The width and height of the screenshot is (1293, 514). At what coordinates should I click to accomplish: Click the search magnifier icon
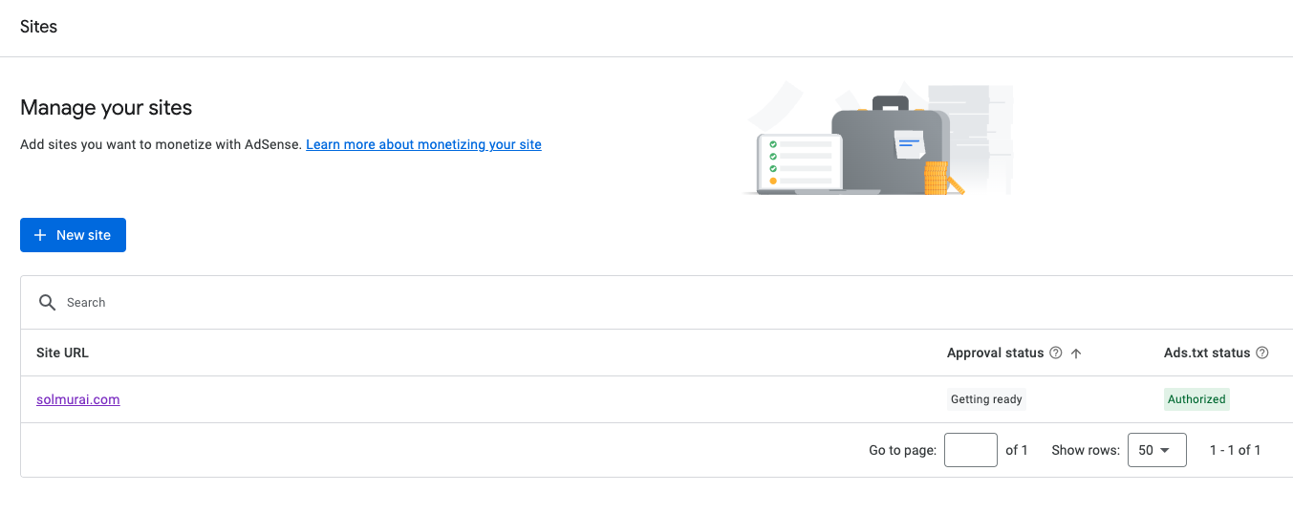(x=47, y=303)
